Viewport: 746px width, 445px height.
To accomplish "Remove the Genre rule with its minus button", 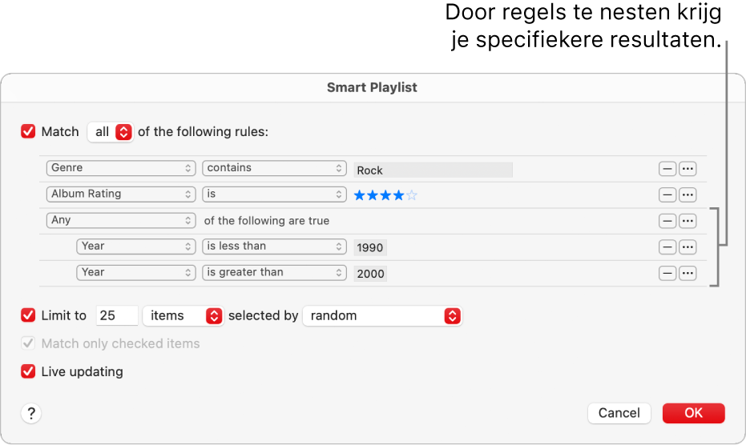I will pyautogui.click(x=667, y=169).
